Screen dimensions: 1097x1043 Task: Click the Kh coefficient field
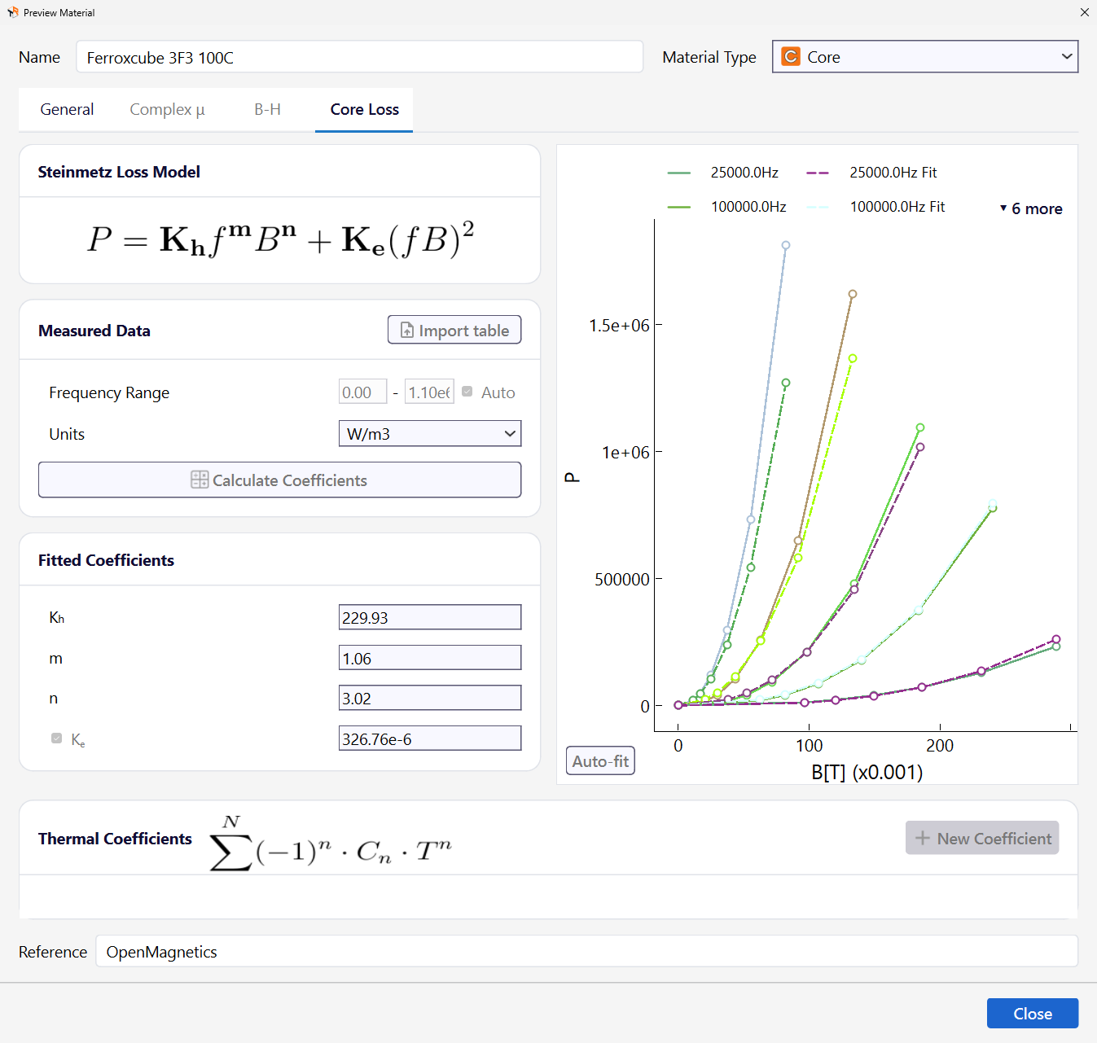430,617
